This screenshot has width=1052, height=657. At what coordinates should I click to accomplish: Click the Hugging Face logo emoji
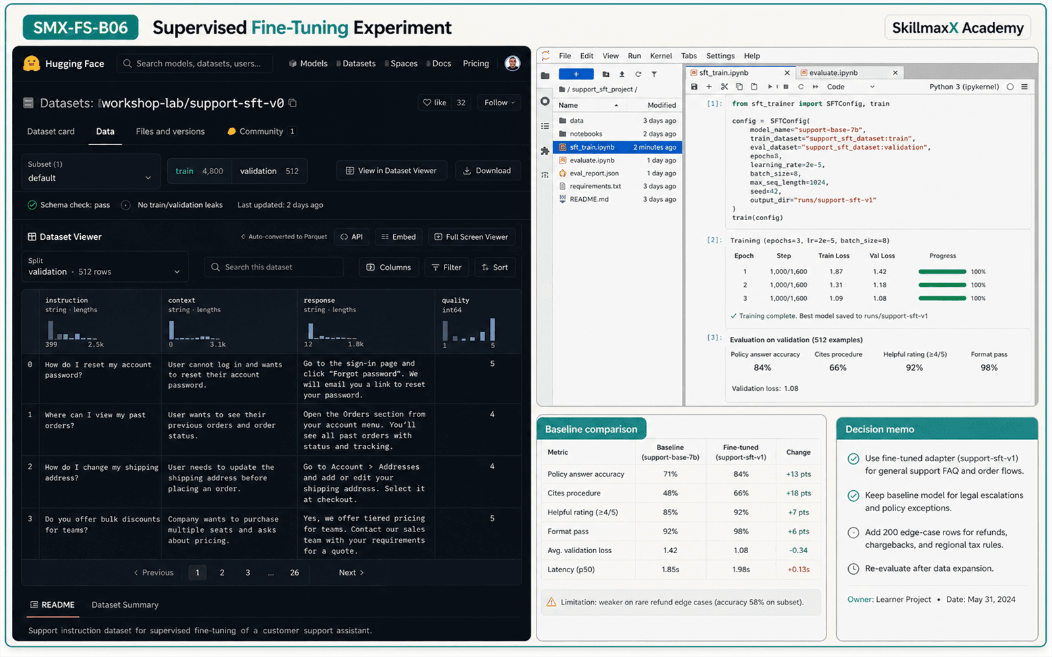pyautogui.click(x=32, y=63)
